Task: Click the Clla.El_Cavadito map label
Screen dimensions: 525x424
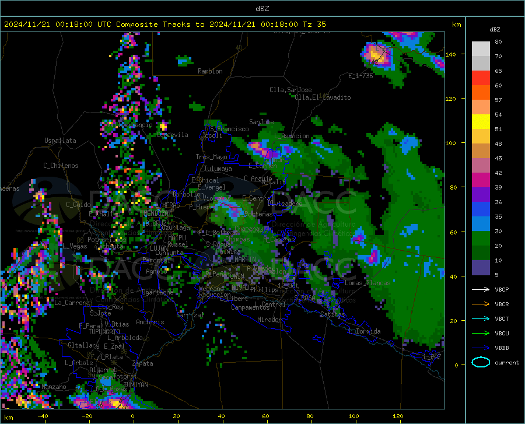Action: point(323,97)
